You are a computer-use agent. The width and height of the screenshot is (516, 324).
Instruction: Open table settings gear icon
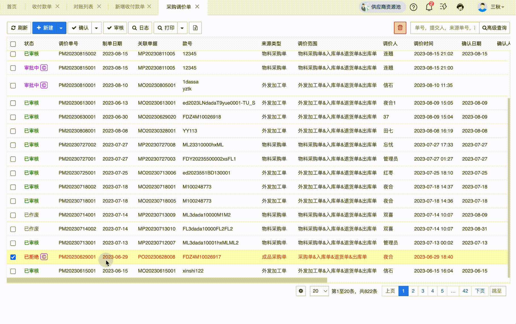coord(301,291)
